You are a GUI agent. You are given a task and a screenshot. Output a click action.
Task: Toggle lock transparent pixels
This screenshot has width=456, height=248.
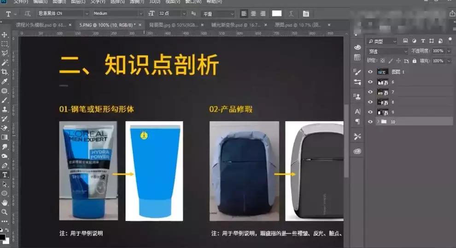click(382, 61)
